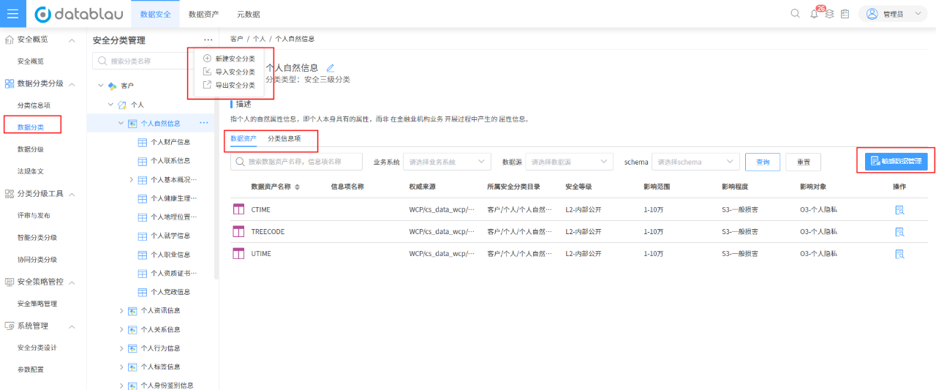This screenshot has height=390, width=936.
Task: Expand the 个人关系信息 tree node
Action: tap(121, 329)
